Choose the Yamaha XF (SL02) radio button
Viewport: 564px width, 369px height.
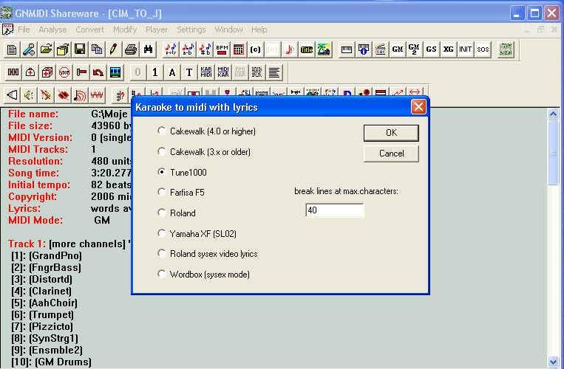(x=162, y=233)
